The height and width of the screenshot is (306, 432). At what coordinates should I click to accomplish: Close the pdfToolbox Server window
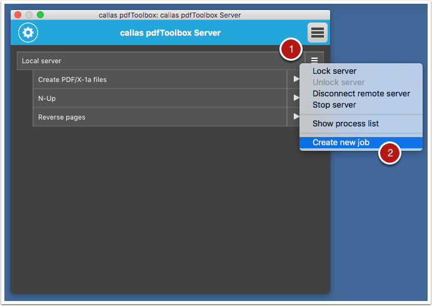[x=18, y=15]
